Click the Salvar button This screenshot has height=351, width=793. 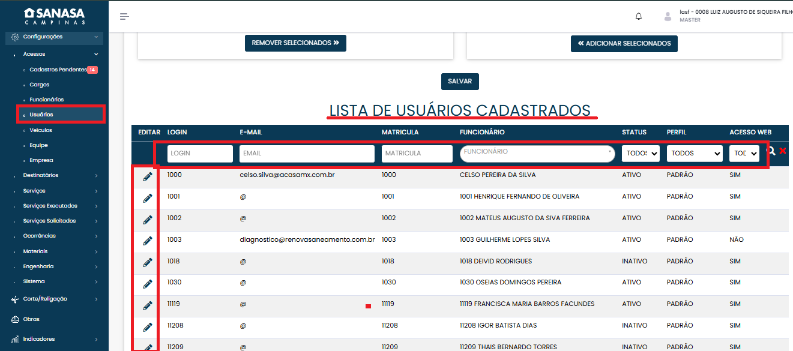(x=460, y=81)
